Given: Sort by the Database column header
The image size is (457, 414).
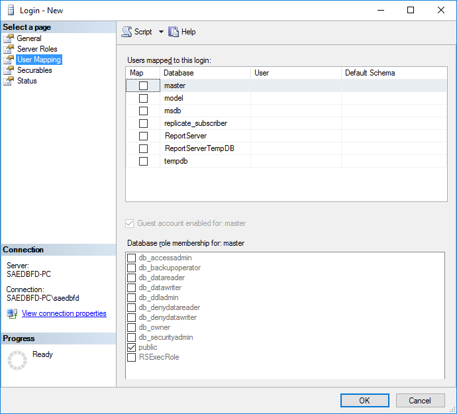Looking at the screenshot, I should coord(205,73).
